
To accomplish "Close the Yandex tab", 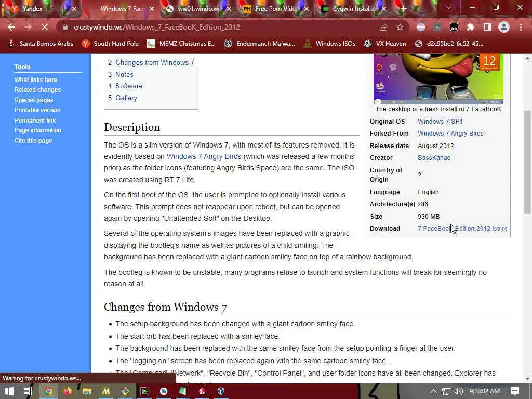I will click(x=74, y=9).
